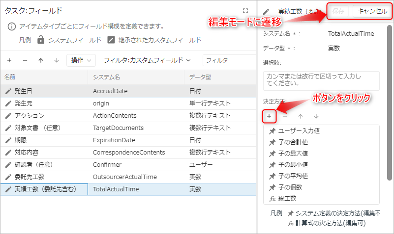Click the 保存 button
This screenshot has height=234, width=394.
click(x=338, y=11)
